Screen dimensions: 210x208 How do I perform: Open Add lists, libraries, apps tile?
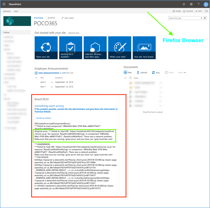pyautogui.click(x=95, y=47)
